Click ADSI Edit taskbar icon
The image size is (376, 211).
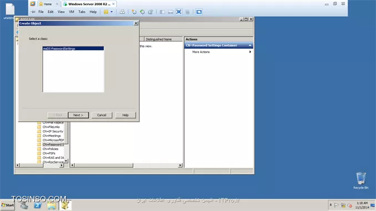[65, 205]
